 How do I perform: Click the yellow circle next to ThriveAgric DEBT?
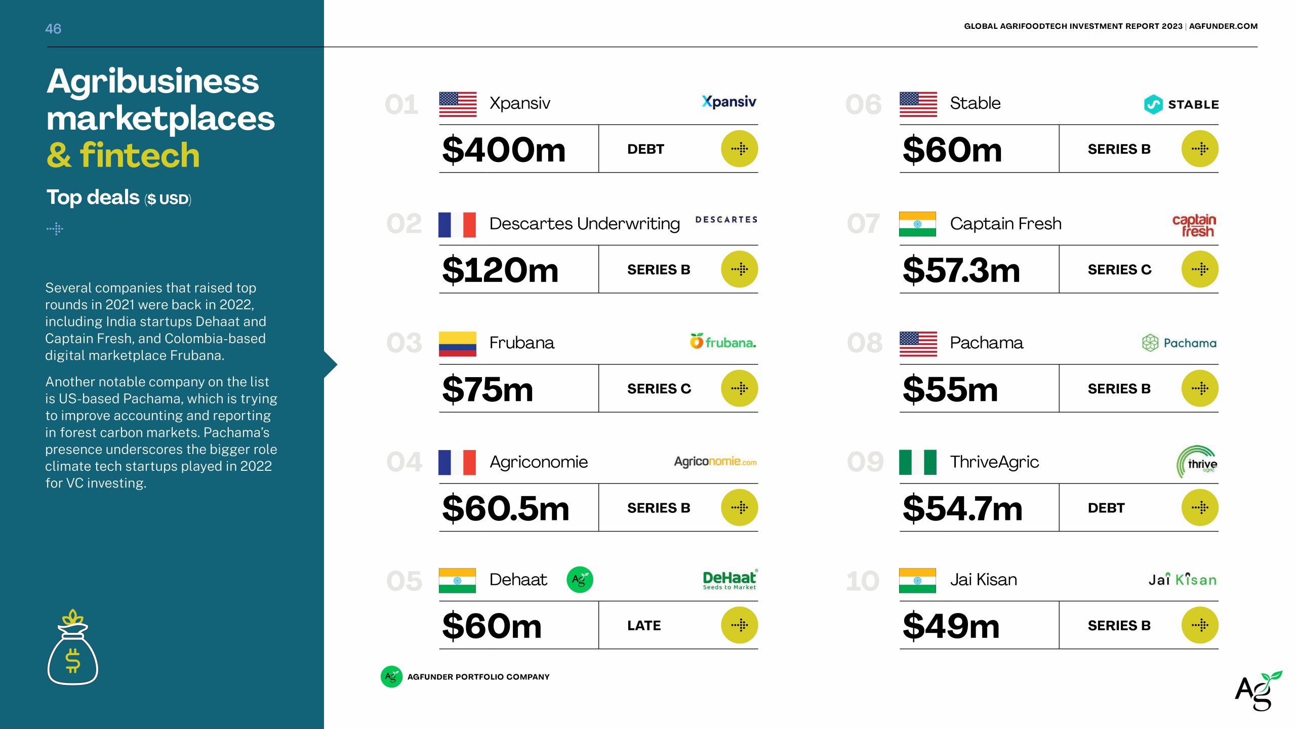pyautogui.click(x=1199, y=507)
